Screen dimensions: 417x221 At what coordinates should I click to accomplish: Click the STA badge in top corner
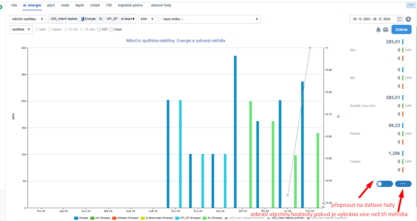tap(411, 5)
